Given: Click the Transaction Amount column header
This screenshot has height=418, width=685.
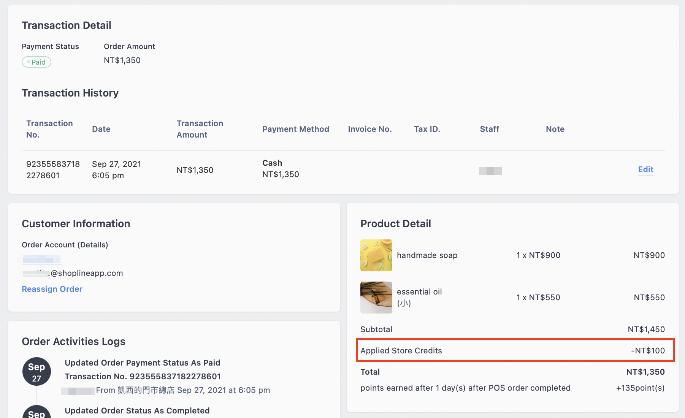Looking at the screenshot, I should tap(200, 129).
